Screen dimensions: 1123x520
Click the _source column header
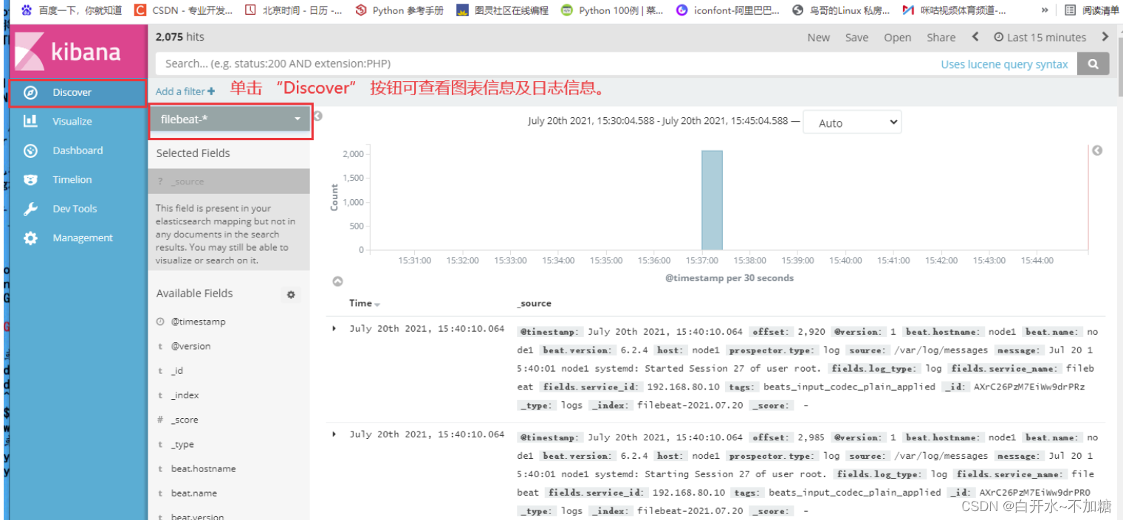point(534,303)
